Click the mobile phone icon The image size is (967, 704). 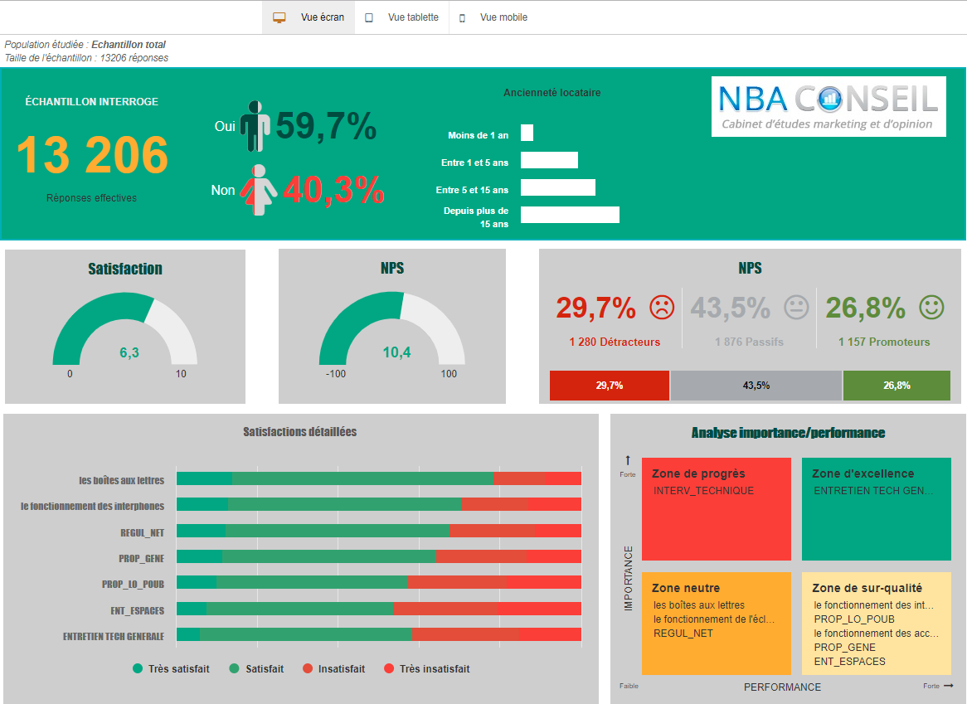point(462,18)
